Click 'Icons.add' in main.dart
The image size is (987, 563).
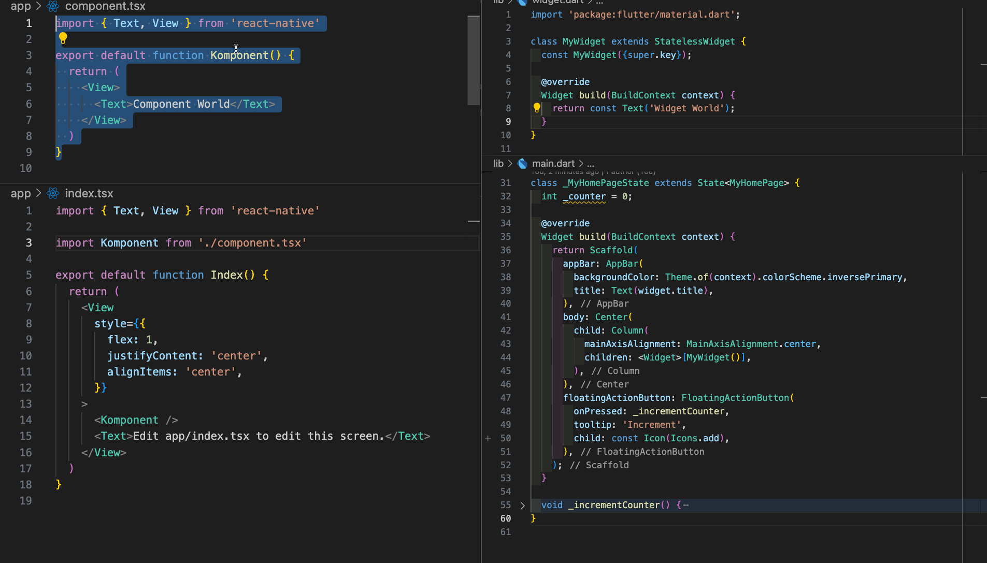[x=695, y=438]
